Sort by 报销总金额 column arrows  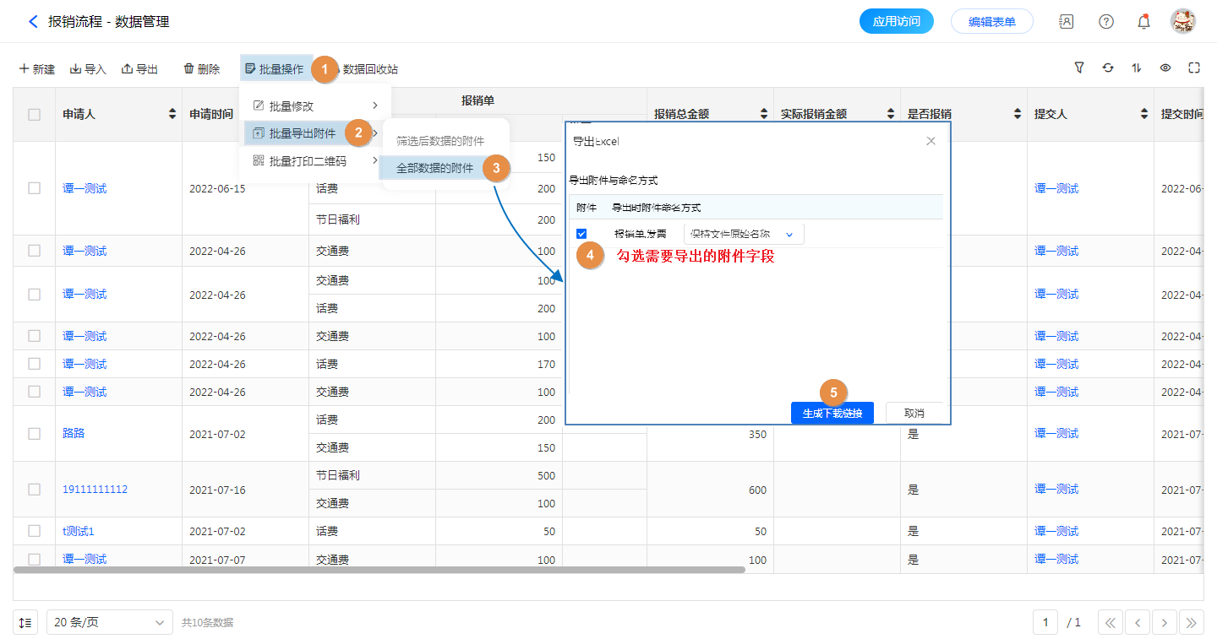[764, 114]
